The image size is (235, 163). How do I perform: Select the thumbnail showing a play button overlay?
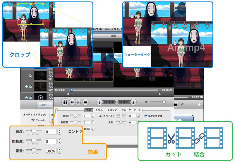tap(40, 97)
